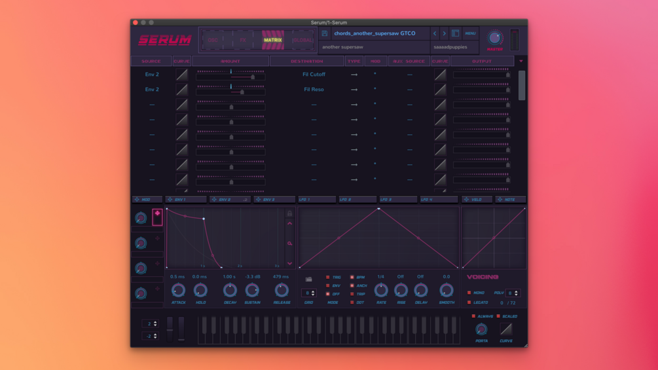Click the portamento curve icon
658x370 pixels.
click(506, 329)
